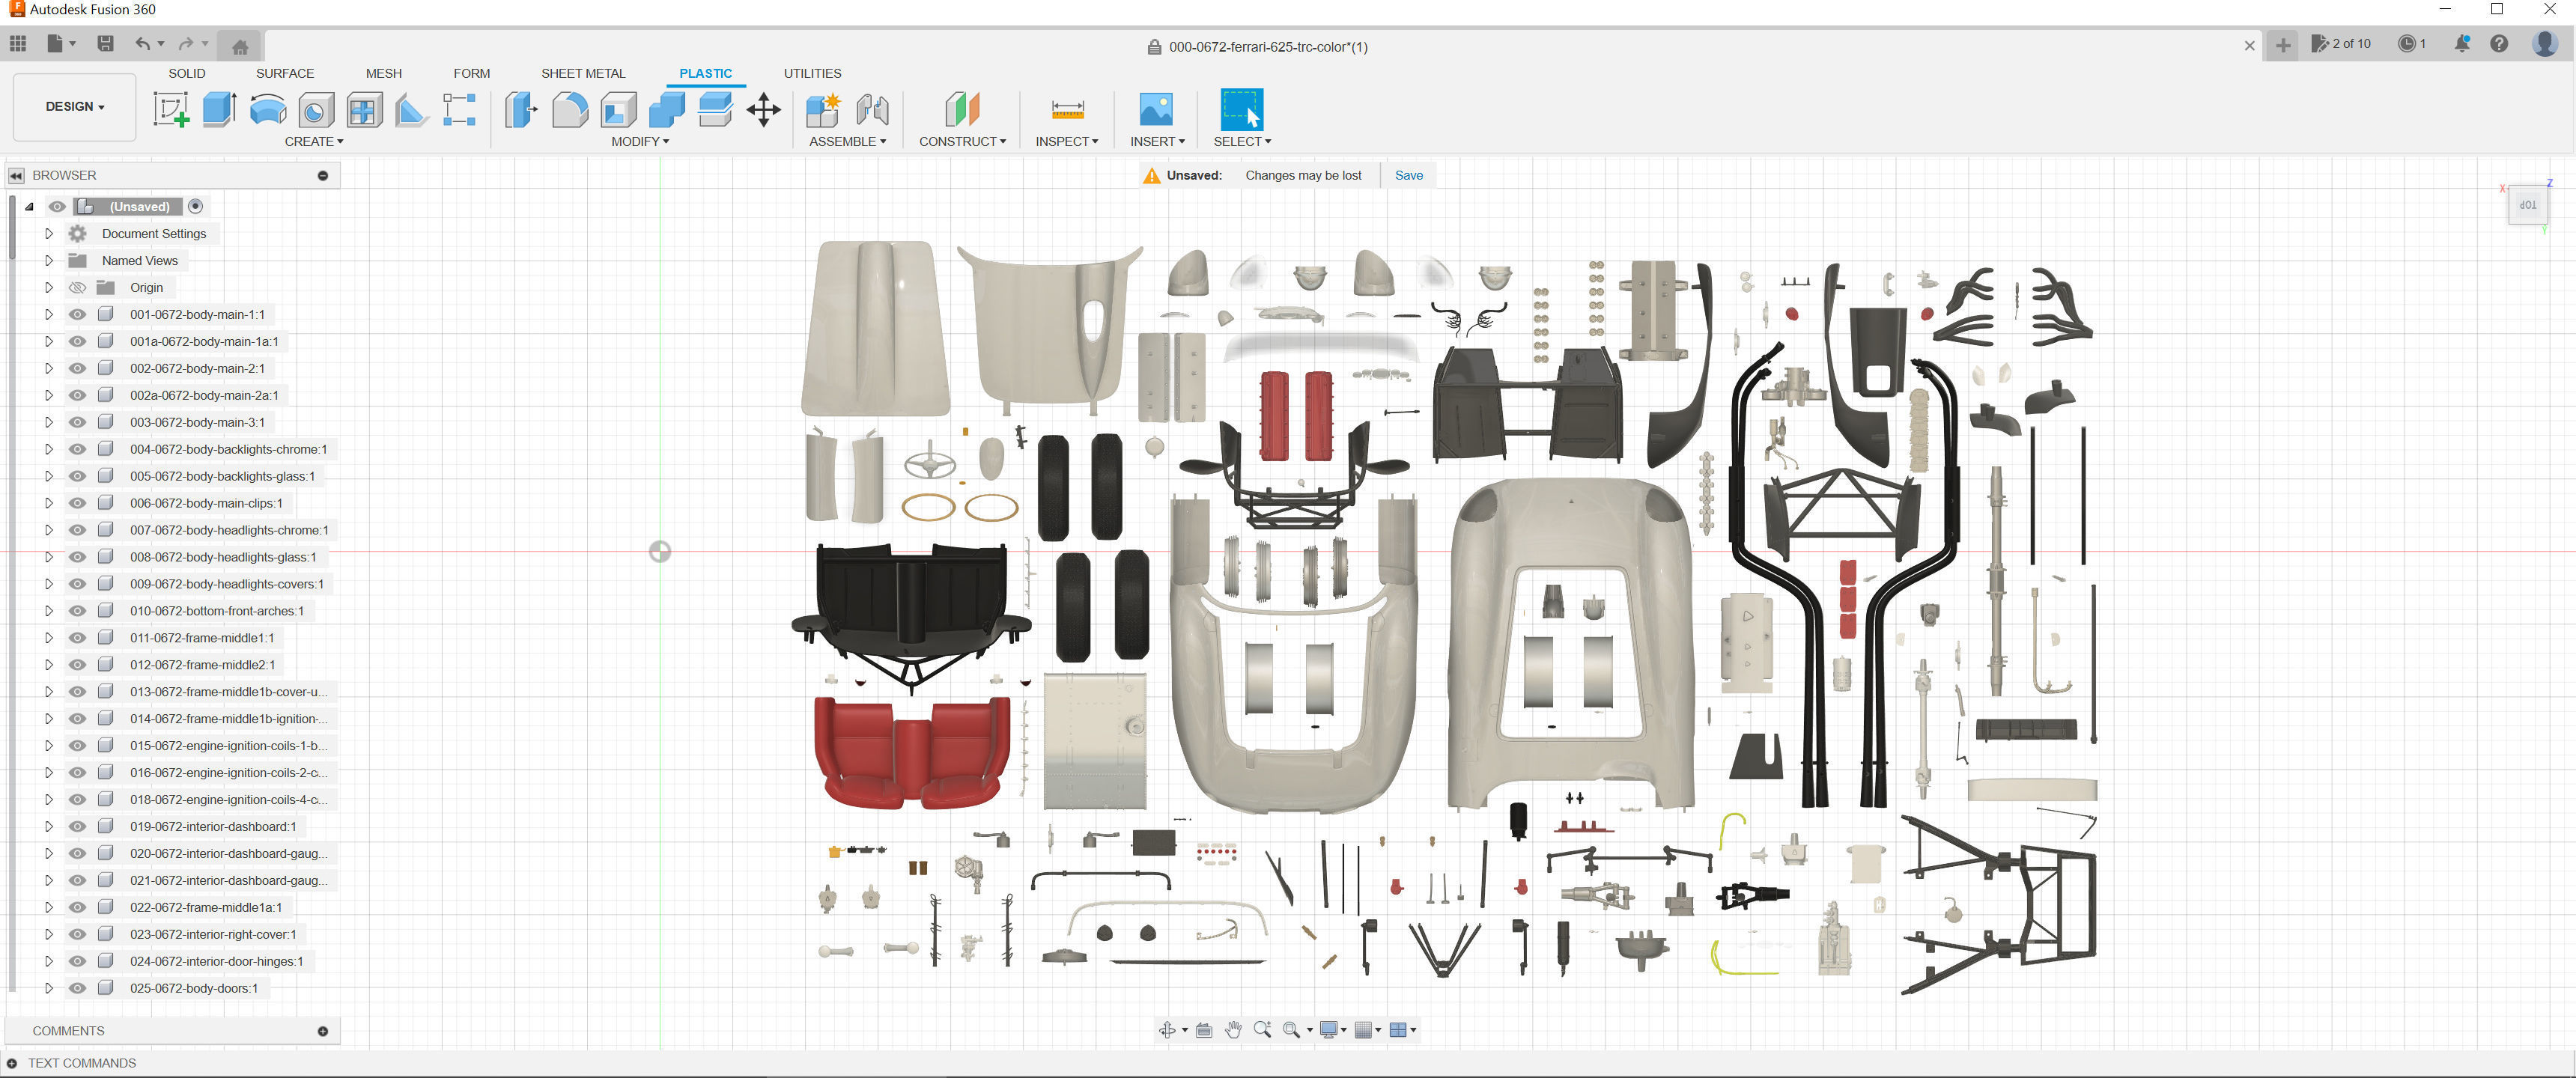Show the Origin folder via eye icon

77,287
